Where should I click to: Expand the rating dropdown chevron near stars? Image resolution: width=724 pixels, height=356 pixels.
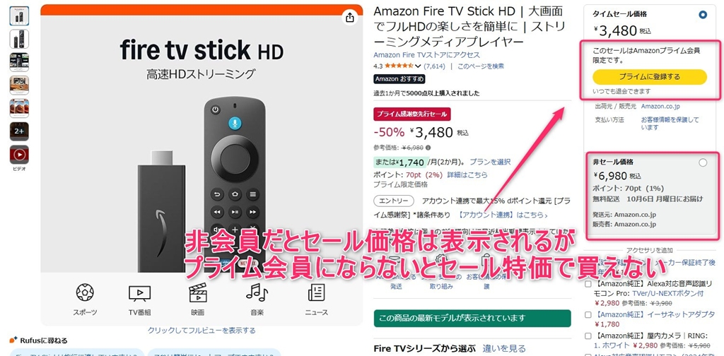419,66
